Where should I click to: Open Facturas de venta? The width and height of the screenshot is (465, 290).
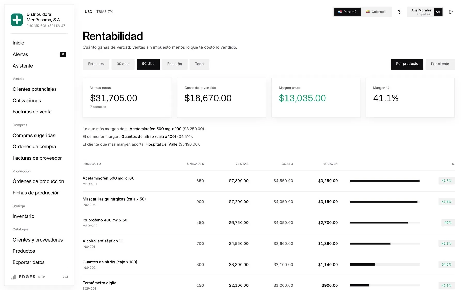[32, 112]
